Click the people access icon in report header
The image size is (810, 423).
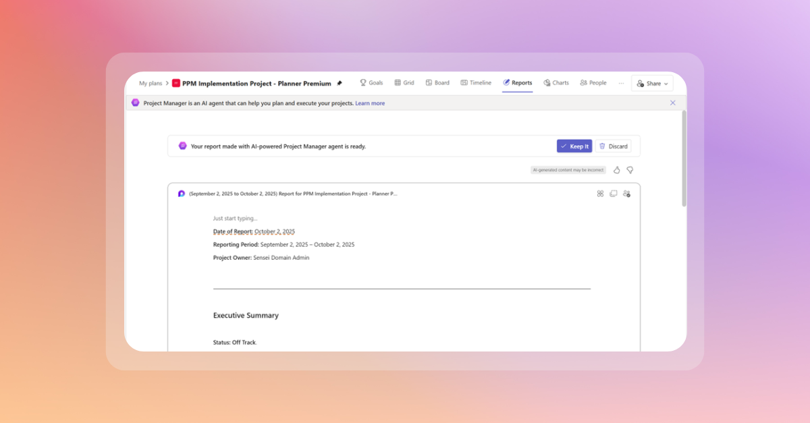point(627,194)
